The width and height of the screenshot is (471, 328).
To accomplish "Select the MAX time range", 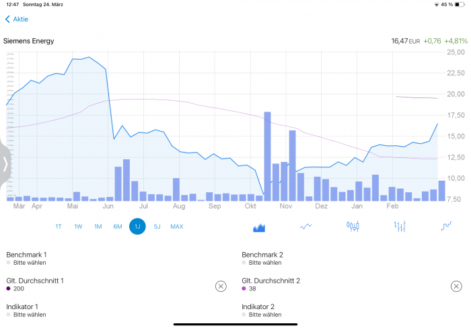I will tap(176, 227).
